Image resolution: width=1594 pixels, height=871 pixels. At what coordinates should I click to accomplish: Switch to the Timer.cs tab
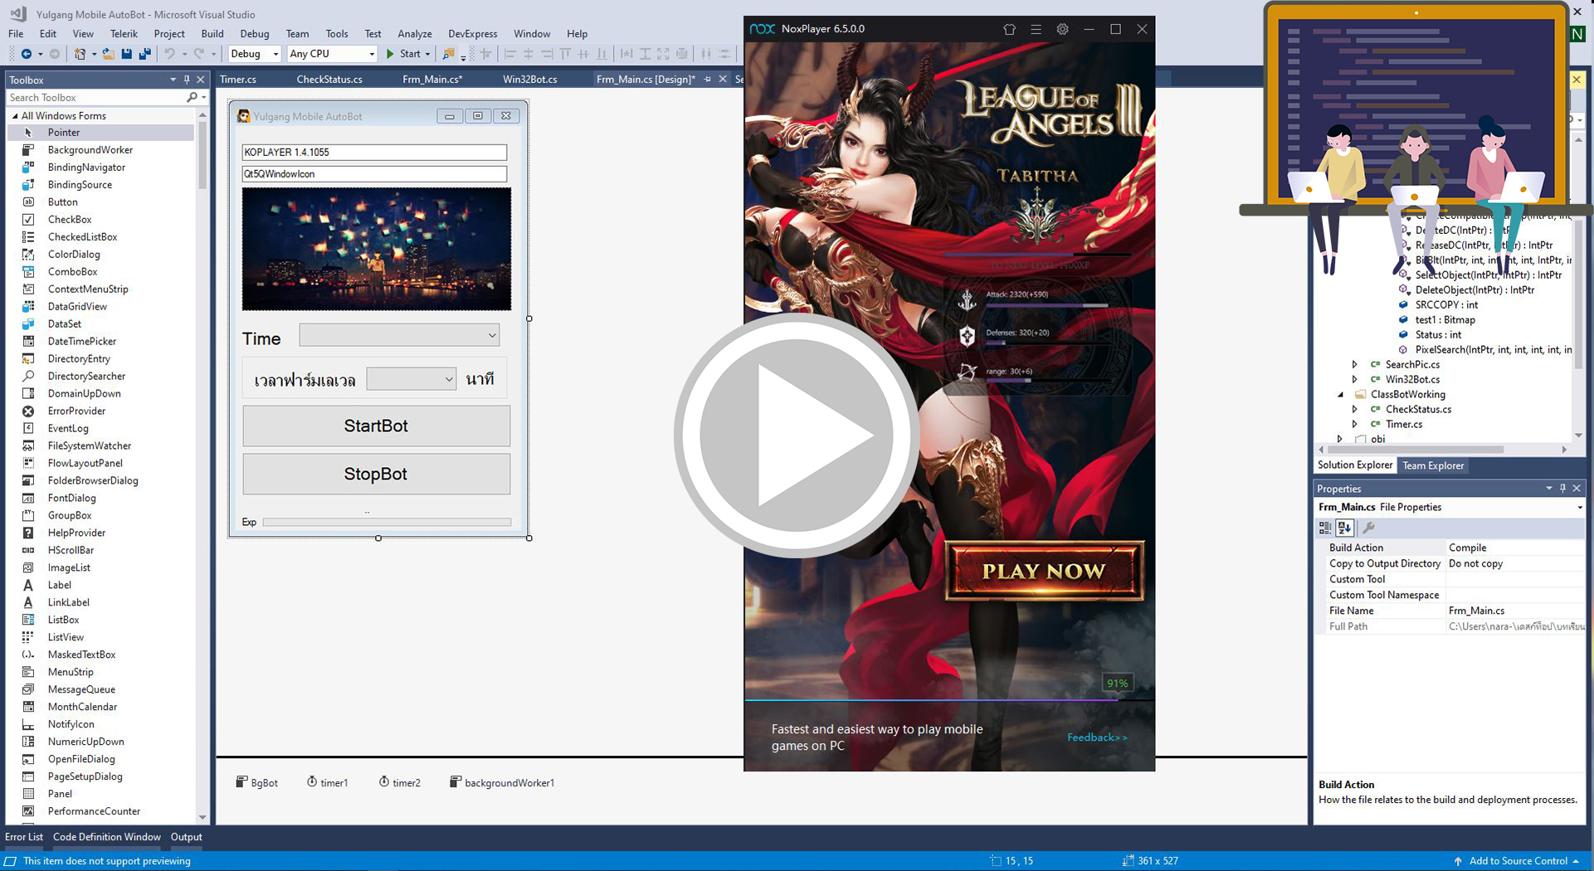coord(238,80)
